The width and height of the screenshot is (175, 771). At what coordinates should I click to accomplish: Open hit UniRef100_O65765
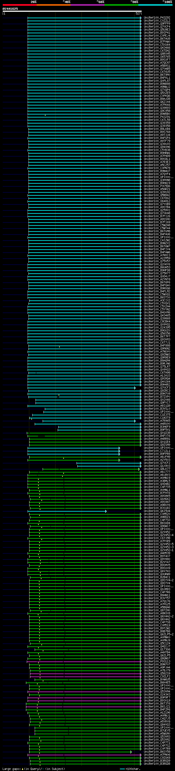(157, 57)
